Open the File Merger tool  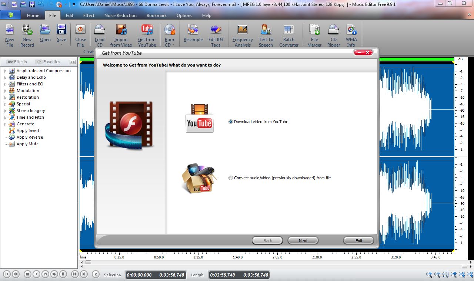[314, 35]
